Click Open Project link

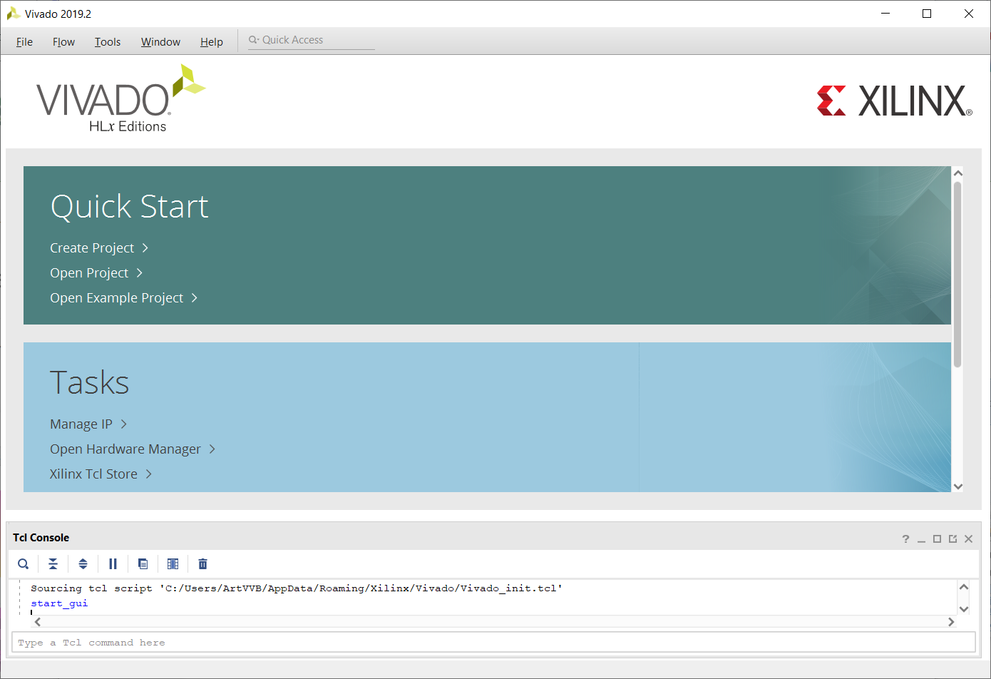point(89,273)
